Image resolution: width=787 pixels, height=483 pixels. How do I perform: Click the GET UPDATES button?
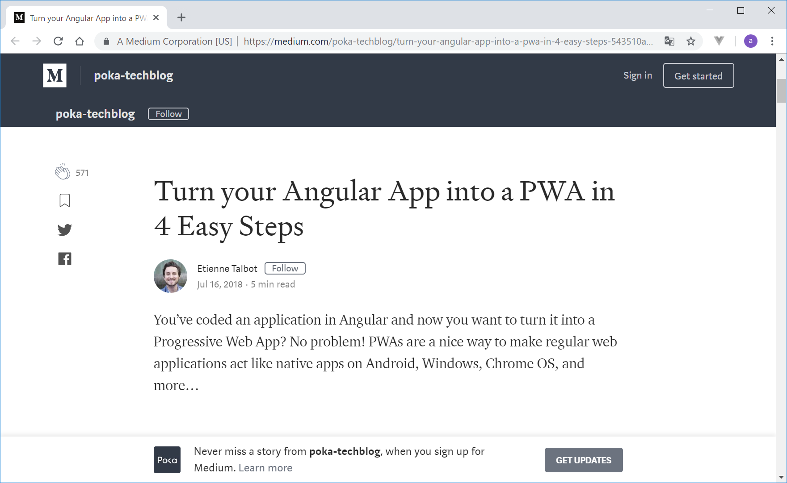pyautogui.click(x=584, y=460)
